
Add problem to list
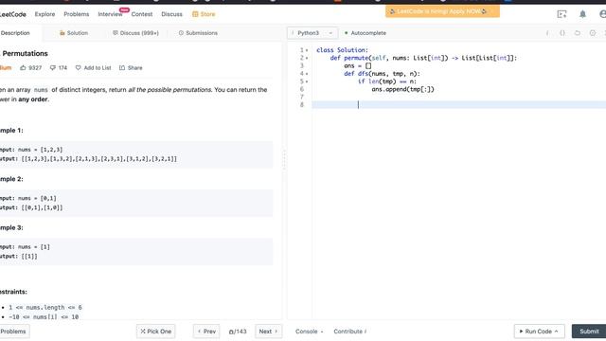[x=93, y=68]
